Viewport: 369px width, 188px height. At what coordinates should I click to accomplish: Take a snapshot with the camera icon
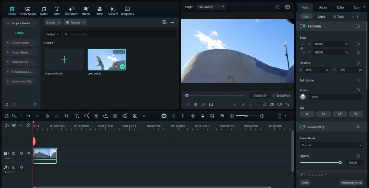tap(272, 104)
